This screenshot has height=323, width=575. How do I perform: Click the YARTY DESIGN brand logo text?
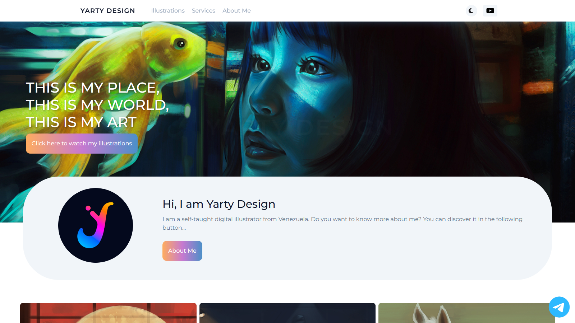pyautogui.click(x=107, y=11)
